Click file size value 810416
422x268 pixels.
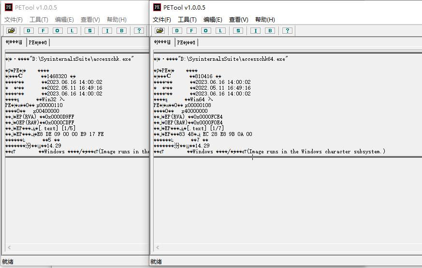click(x=204, y=77)
